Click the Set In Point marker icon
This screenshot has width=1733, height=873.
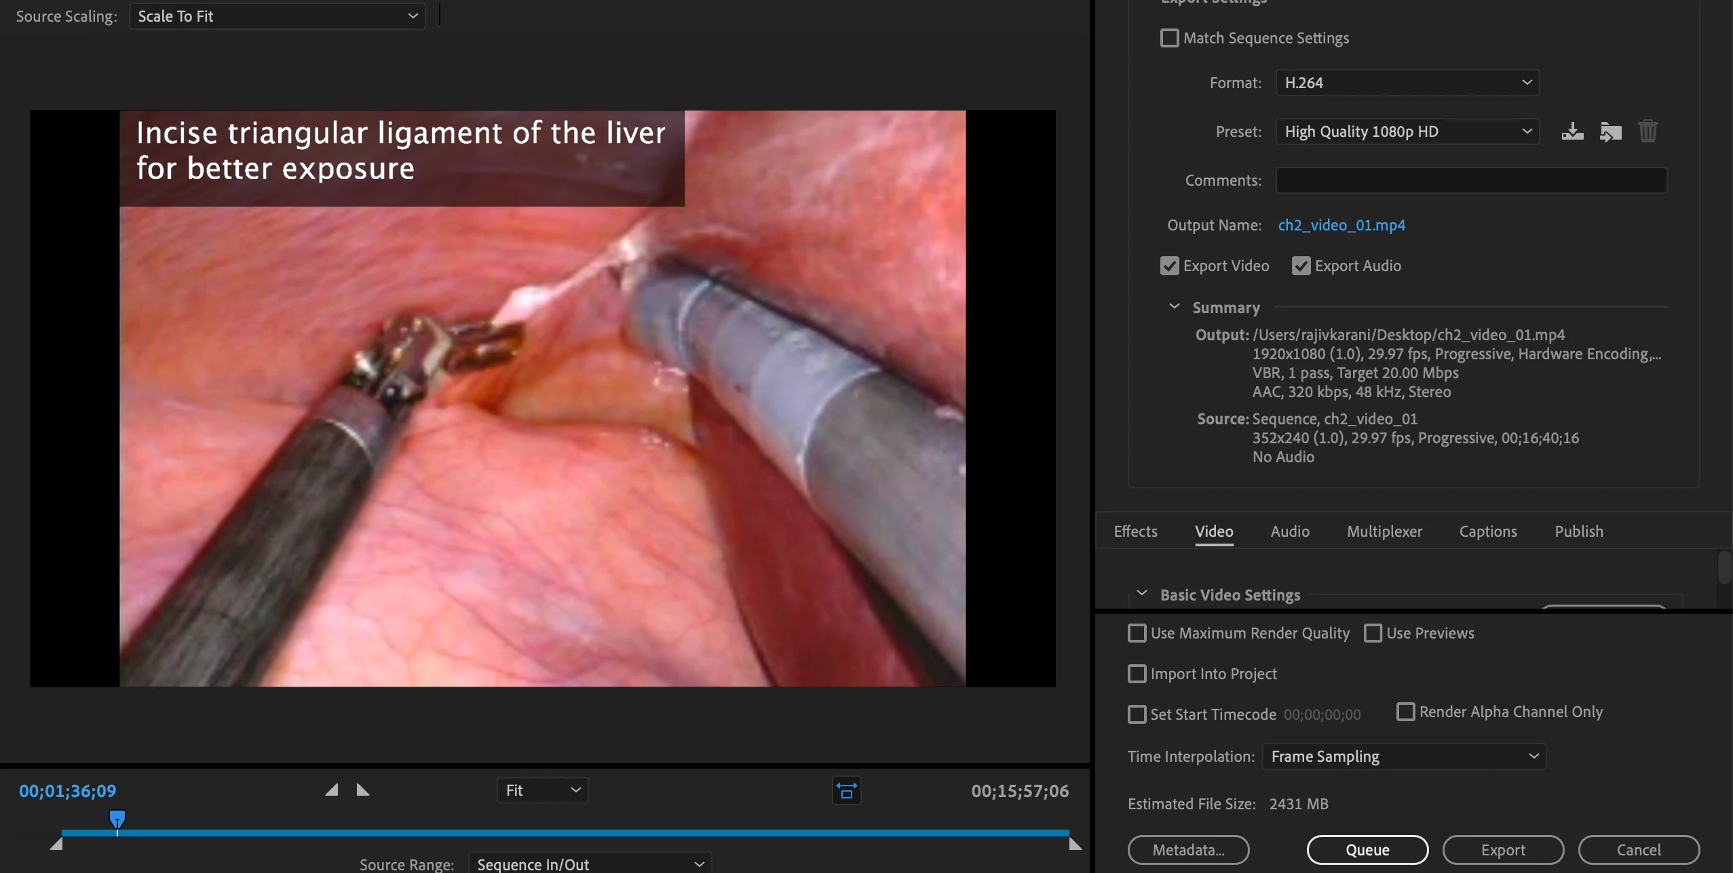pos(332,790)
